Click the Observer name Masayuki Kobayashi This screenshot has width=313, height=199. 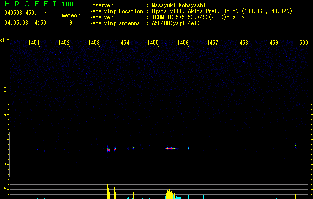click(x=179, y=5)
